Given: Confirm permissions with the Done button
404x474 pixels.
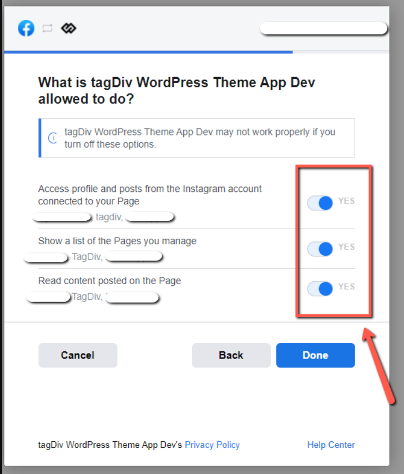Looking at the screenshot, I should point(315,355).
